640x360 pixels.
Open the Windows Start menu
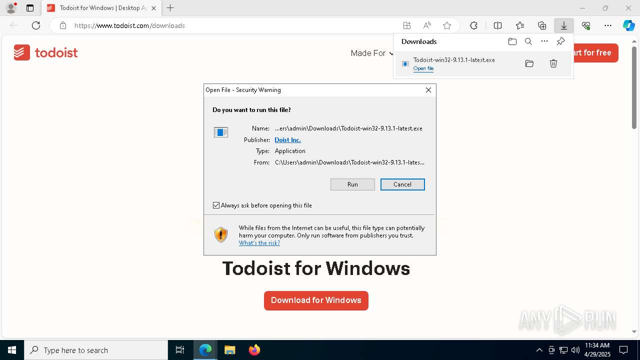click(12, 350)
